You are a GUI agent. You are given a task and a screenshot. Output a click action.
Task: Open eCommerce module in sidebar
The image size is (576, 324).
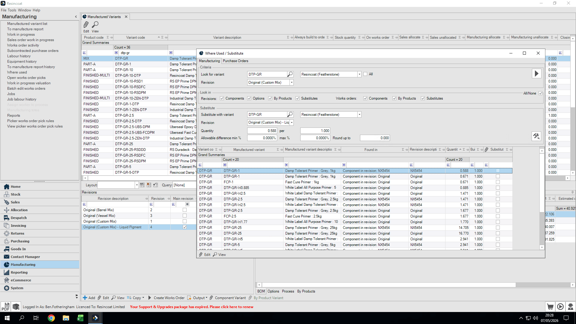coord(40,280)
